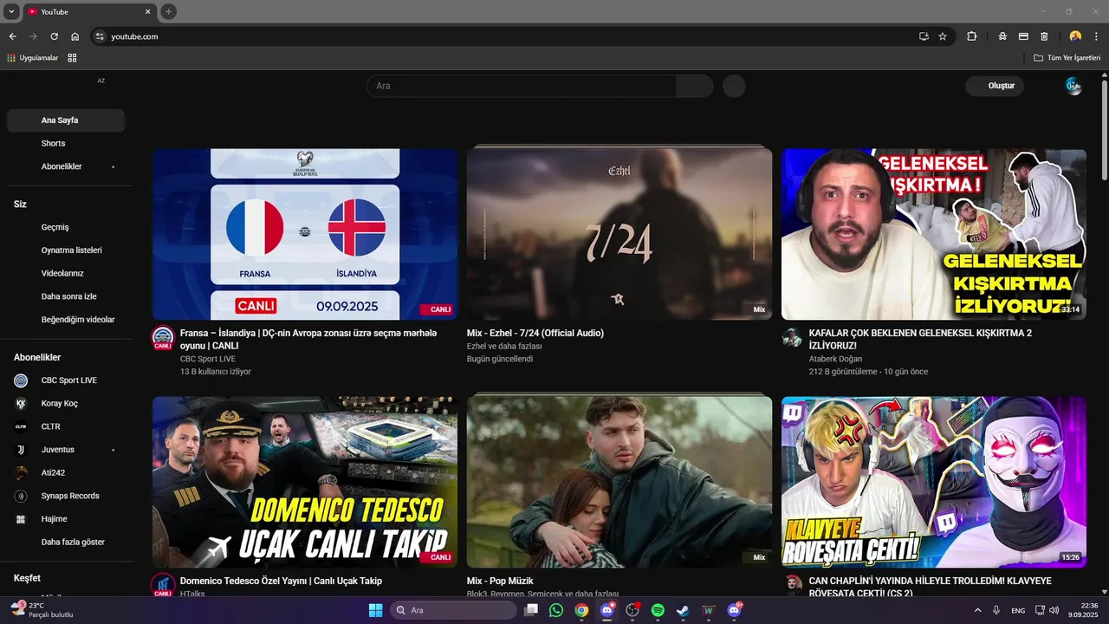Click CBC Sport LIVE channel name under video
The height and width of the screenshot is (624, 1109).
208,359
